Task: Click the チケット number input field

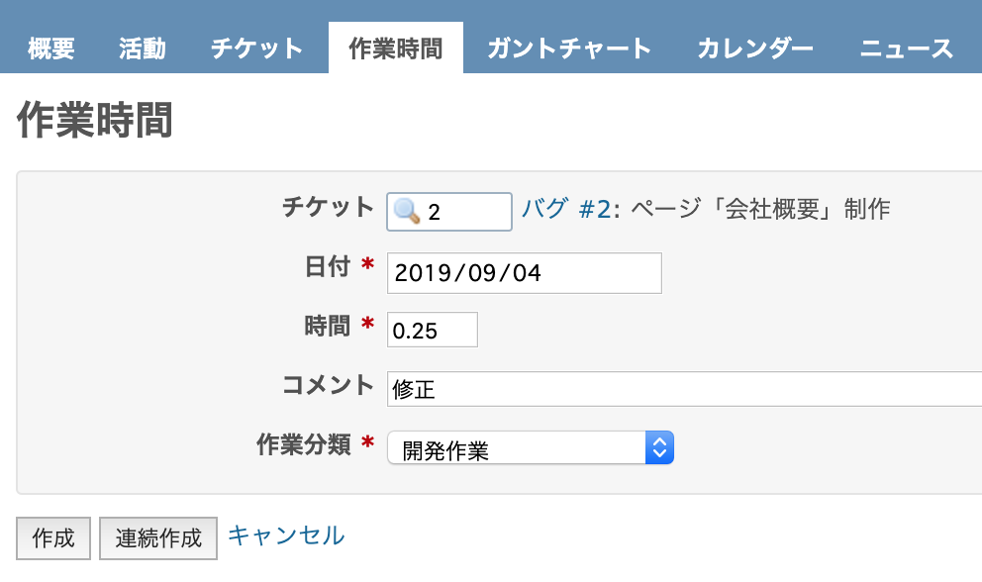Action: pos(449,212)
